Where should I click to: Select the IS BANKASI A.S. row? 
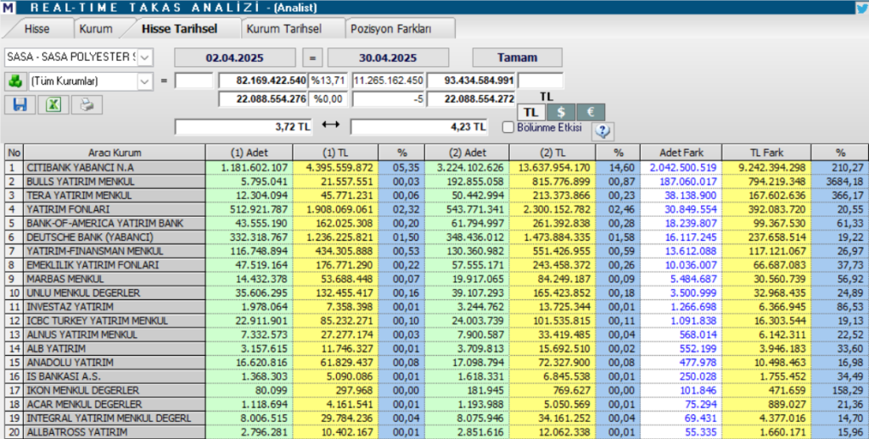coord(436,376)
